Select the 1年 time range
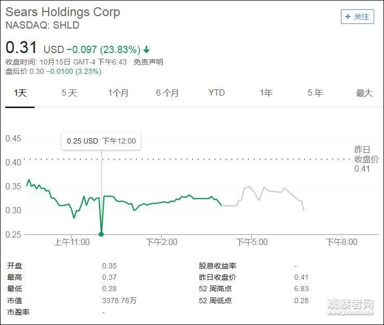This screenshot has height=325, width=384. (x=266, y=93)
